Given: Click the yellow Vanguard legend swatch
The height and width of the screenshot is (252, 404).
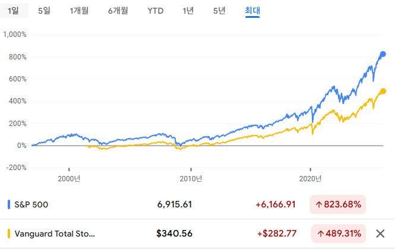Looking at the screenshot, I should [9, 234].
